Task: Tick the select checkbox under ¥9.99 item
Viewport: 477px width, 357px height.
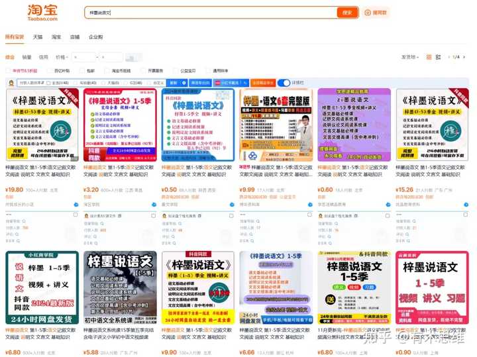Action: tap(309, 215)
